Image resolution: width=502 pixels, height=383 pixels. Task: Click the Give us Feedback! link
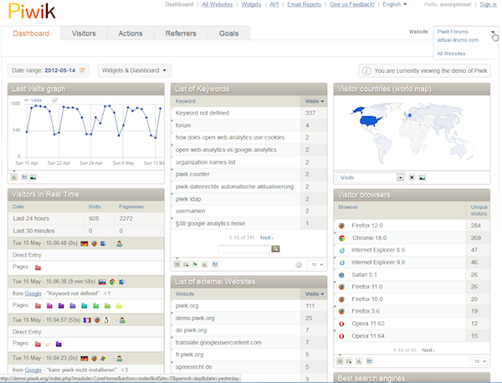coord(352,4)
